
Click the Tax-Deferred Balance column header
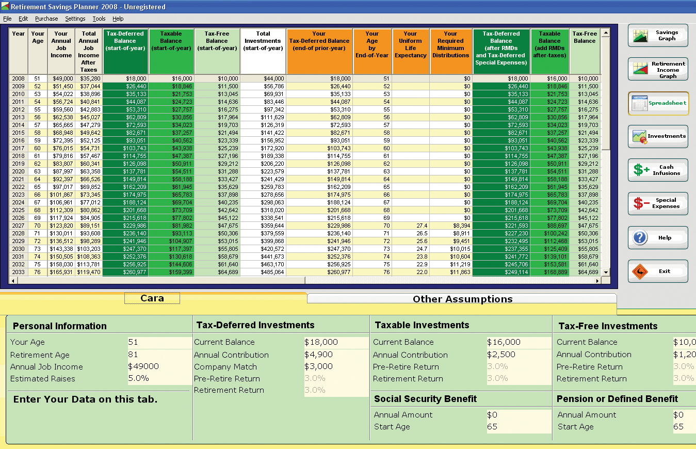coord(125,51)
